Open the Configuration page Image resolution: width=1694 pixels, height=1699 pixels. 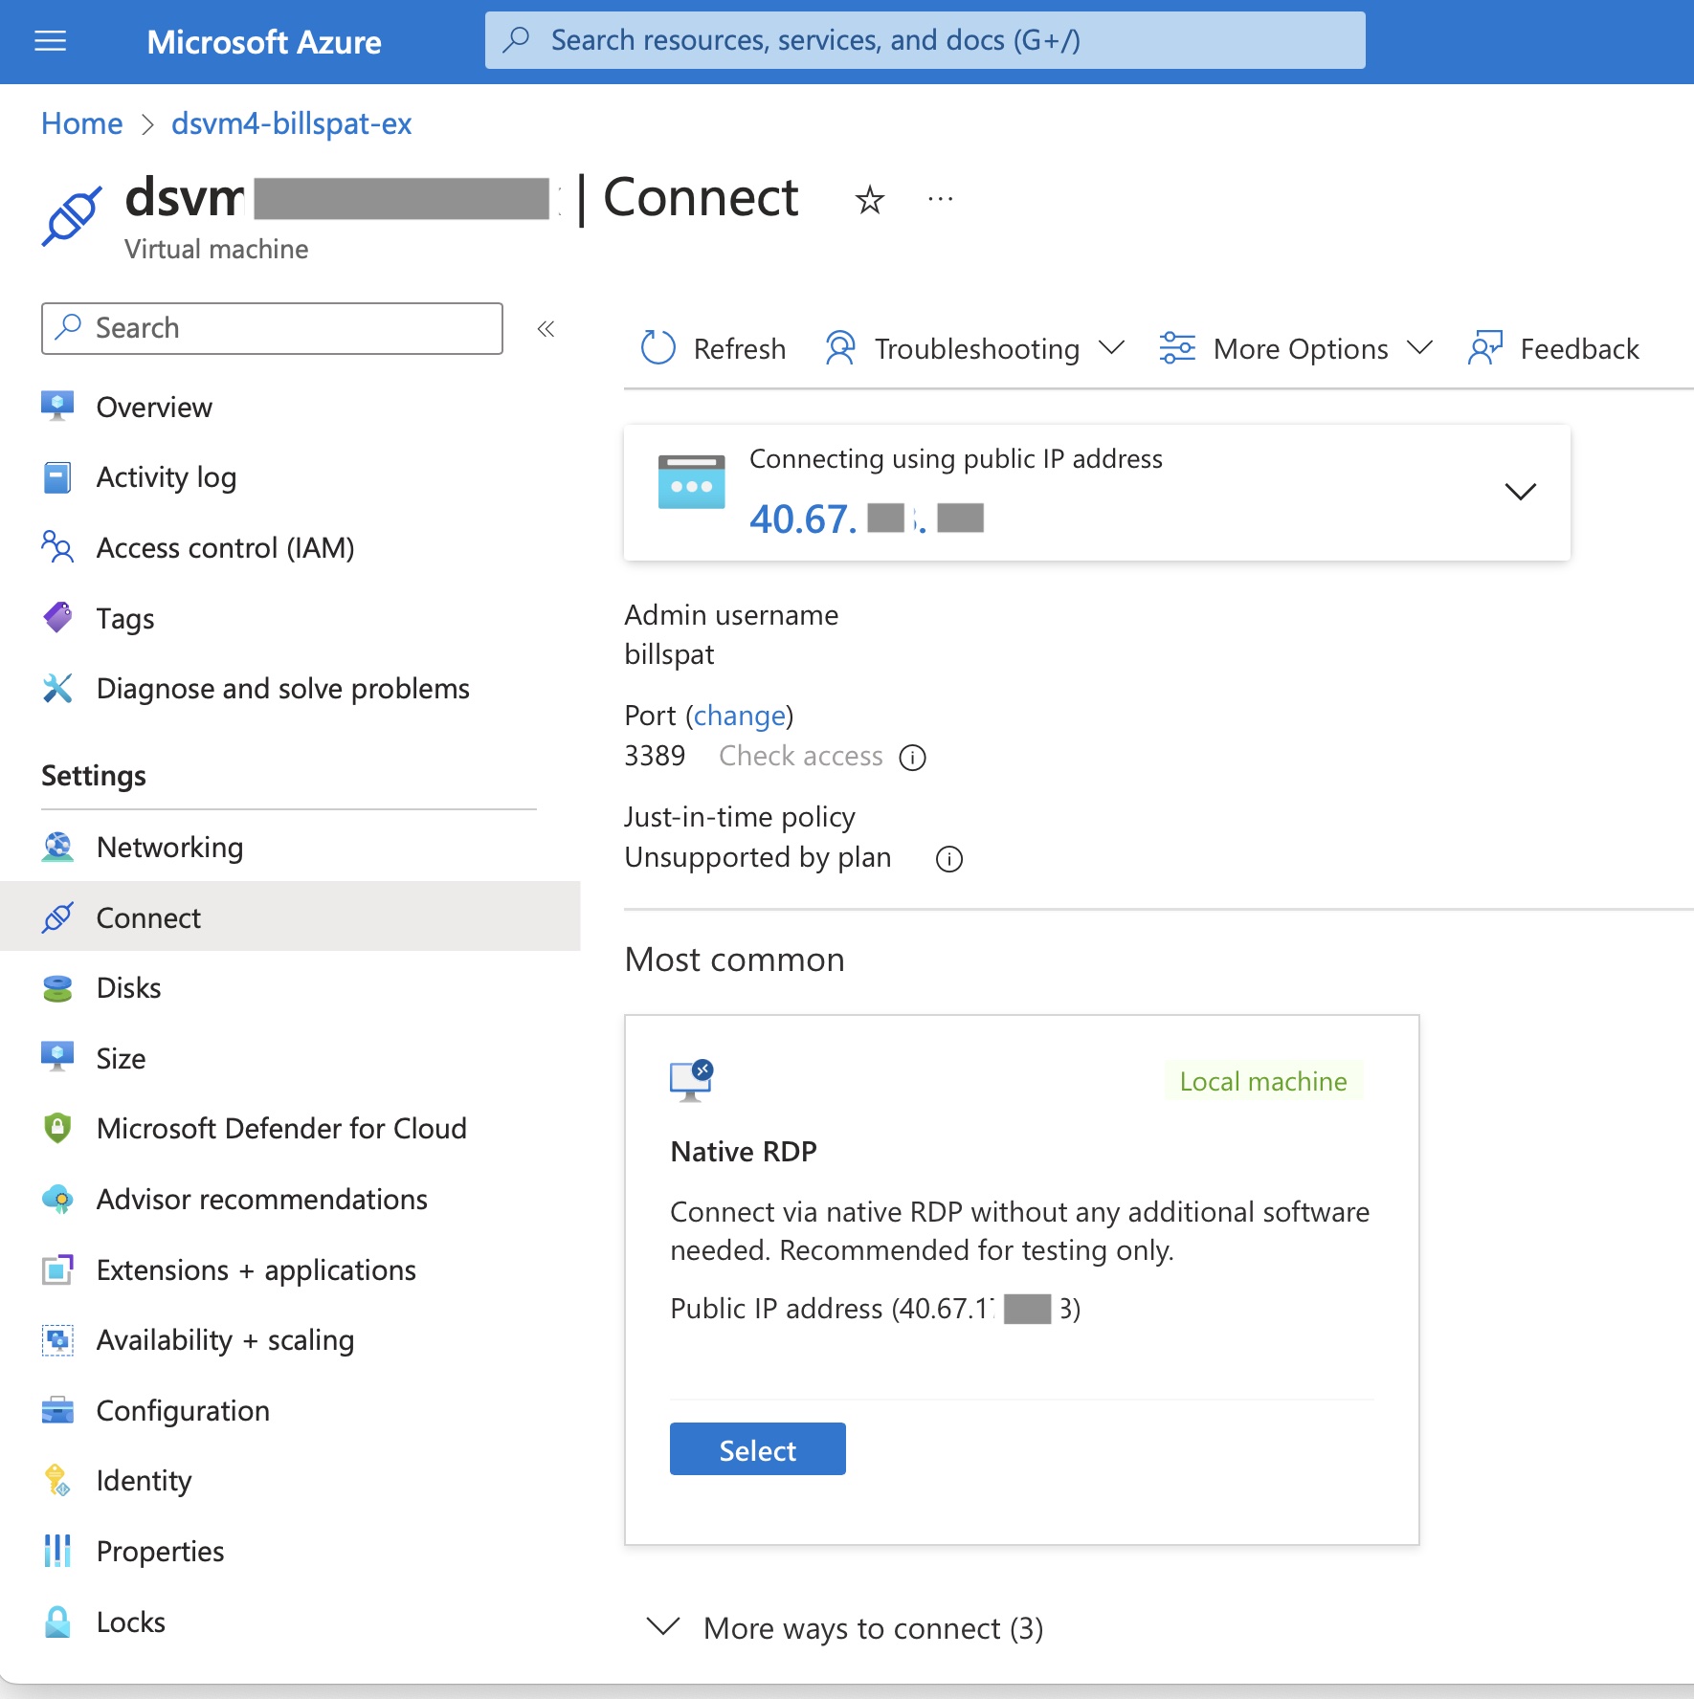[x=184, y=1410]
